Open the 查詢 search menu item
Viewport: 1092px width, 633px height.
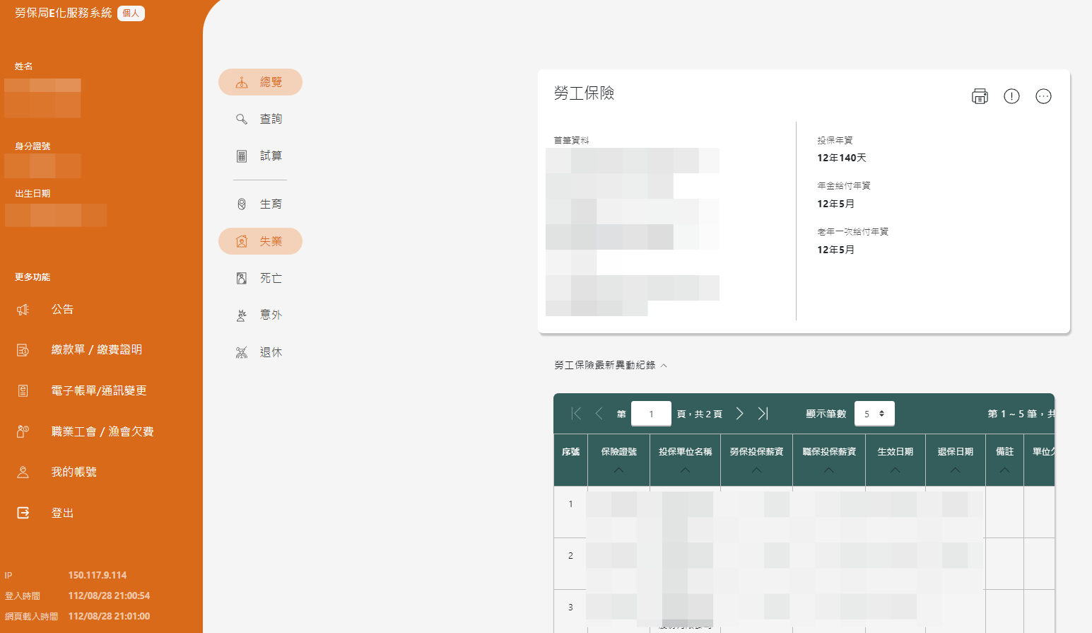click(x=260, y=119)
